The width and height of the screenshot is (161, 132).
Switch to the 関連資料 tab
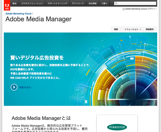(x=149, y=29)
